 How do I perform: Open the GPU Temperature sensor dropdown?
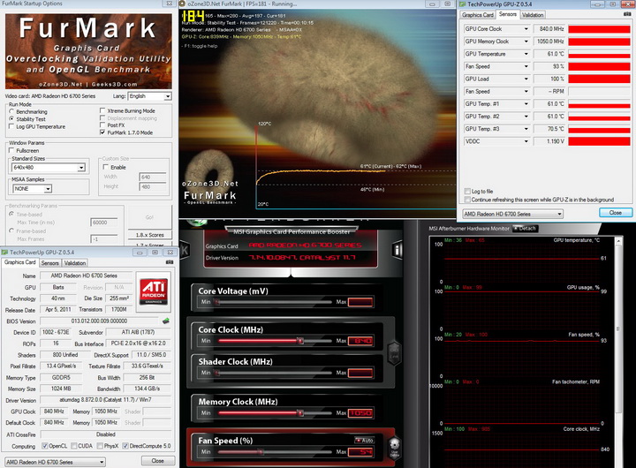pos(526,54)
